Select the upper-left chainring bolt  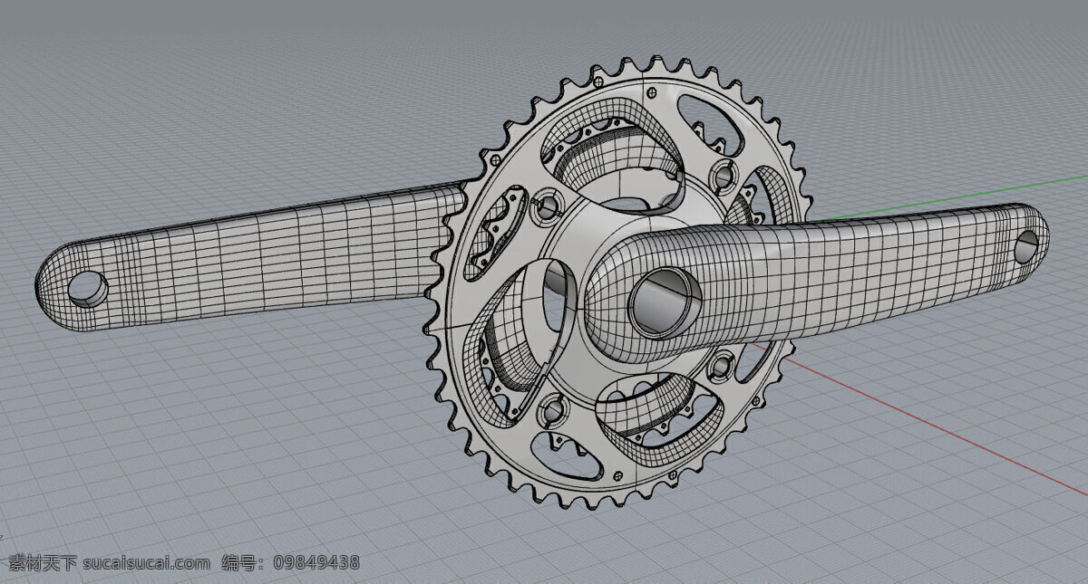click(548, 207)
